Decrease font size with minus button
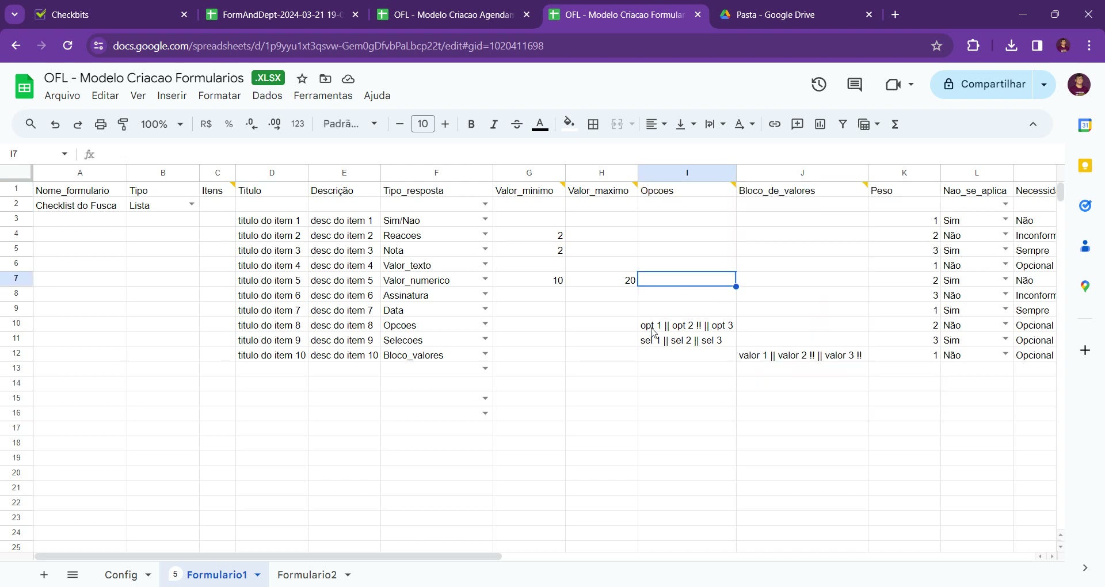This screenshot has height=587, width=1105. (399, 124)
